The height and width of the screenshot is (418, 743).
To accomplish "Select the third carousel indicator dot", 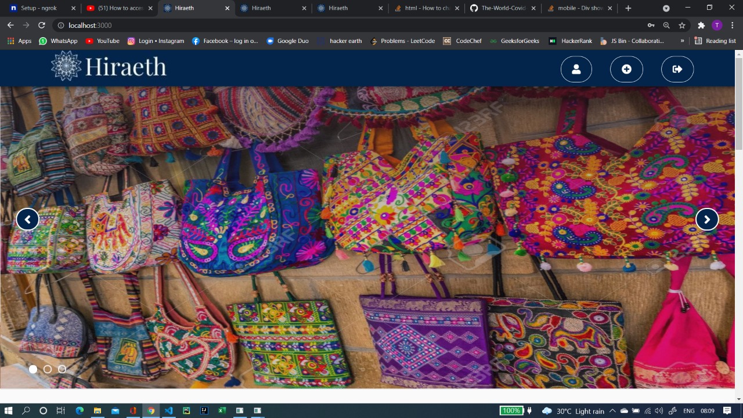I will (x=62, y=369).
